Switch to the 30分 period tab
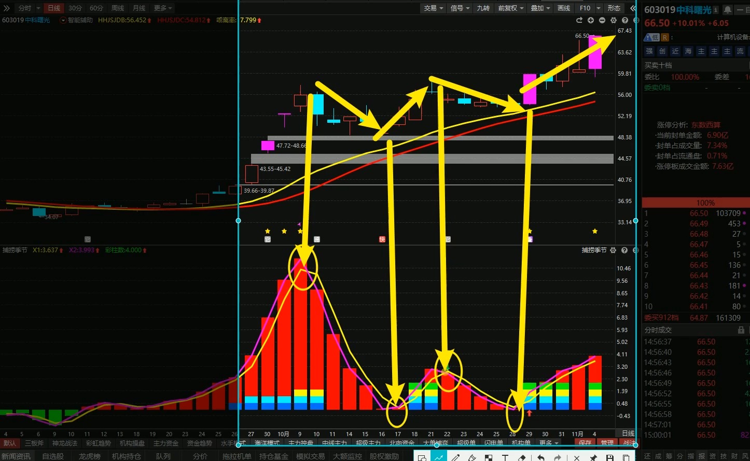 (75, 8)
